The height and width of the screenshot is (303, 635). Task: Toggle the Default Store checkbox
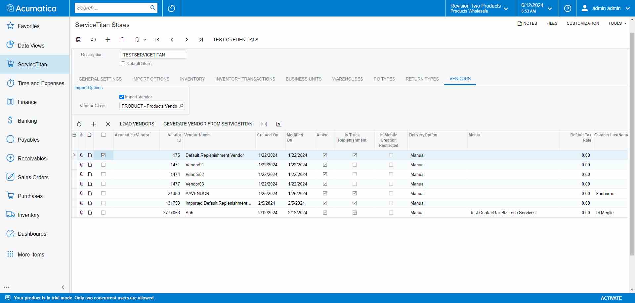tap(123, 64)
